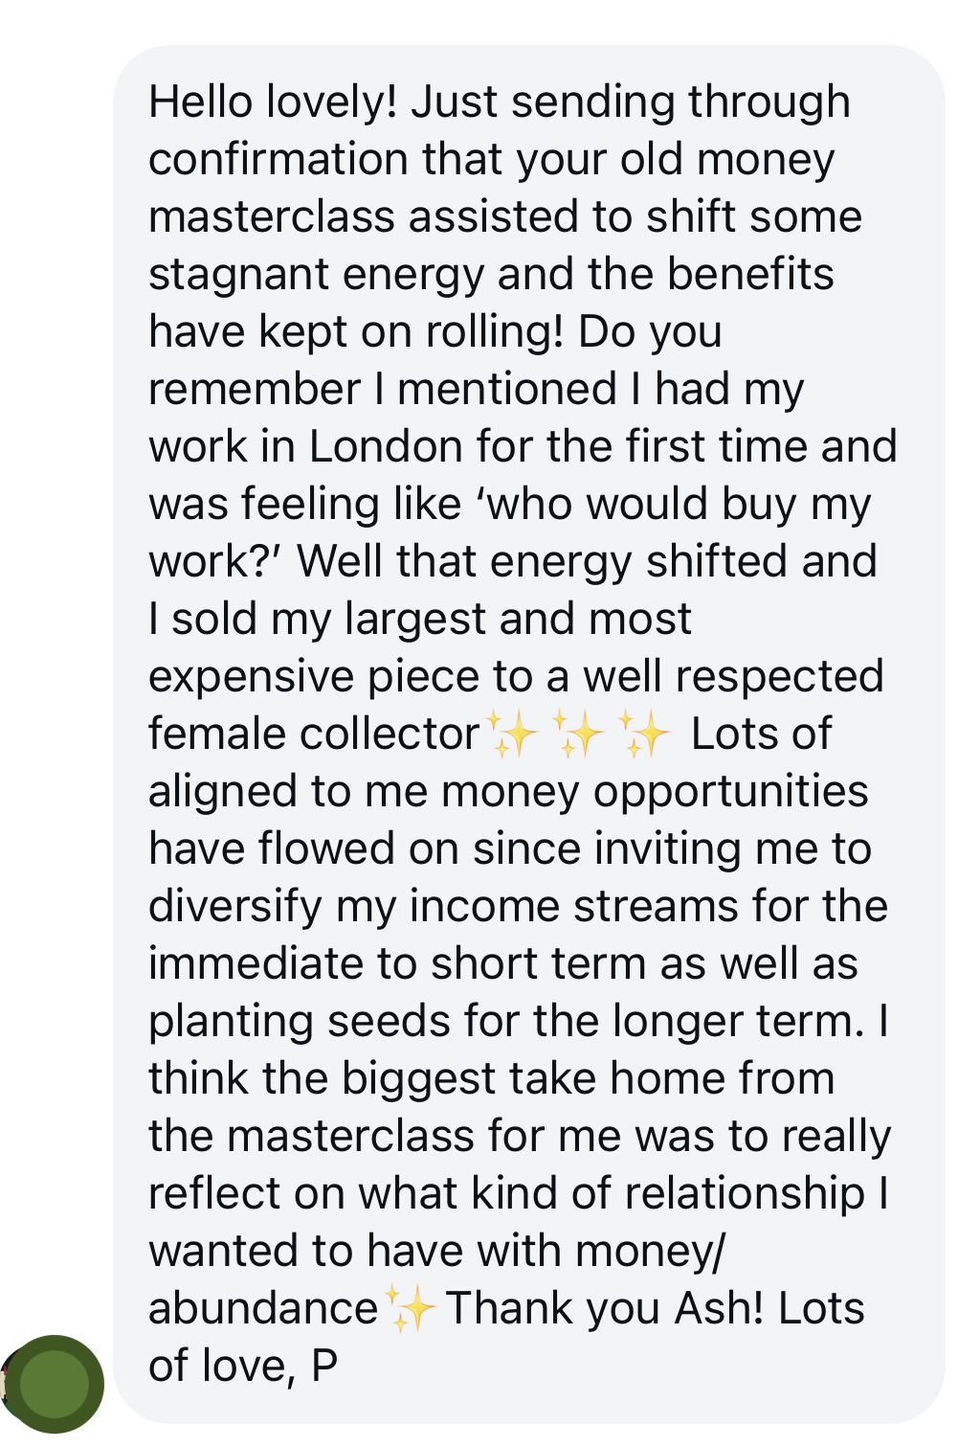Select the phrase 'planting seeds'

(x=299, y=1022)
